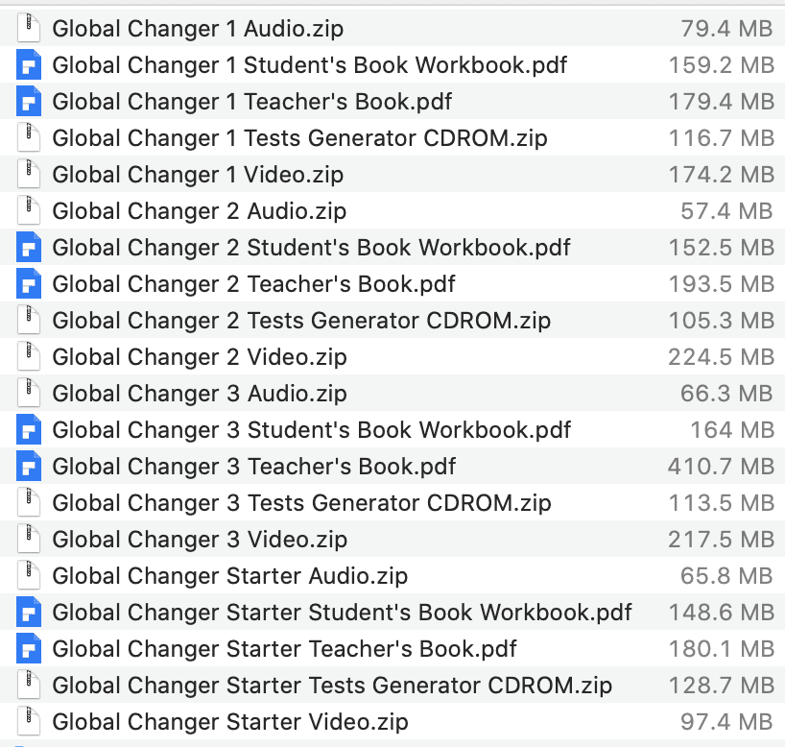Click the ZIP icon for Global Changer 1 Audio
This screenshot has width=785, height=747.
click(31, 28)
